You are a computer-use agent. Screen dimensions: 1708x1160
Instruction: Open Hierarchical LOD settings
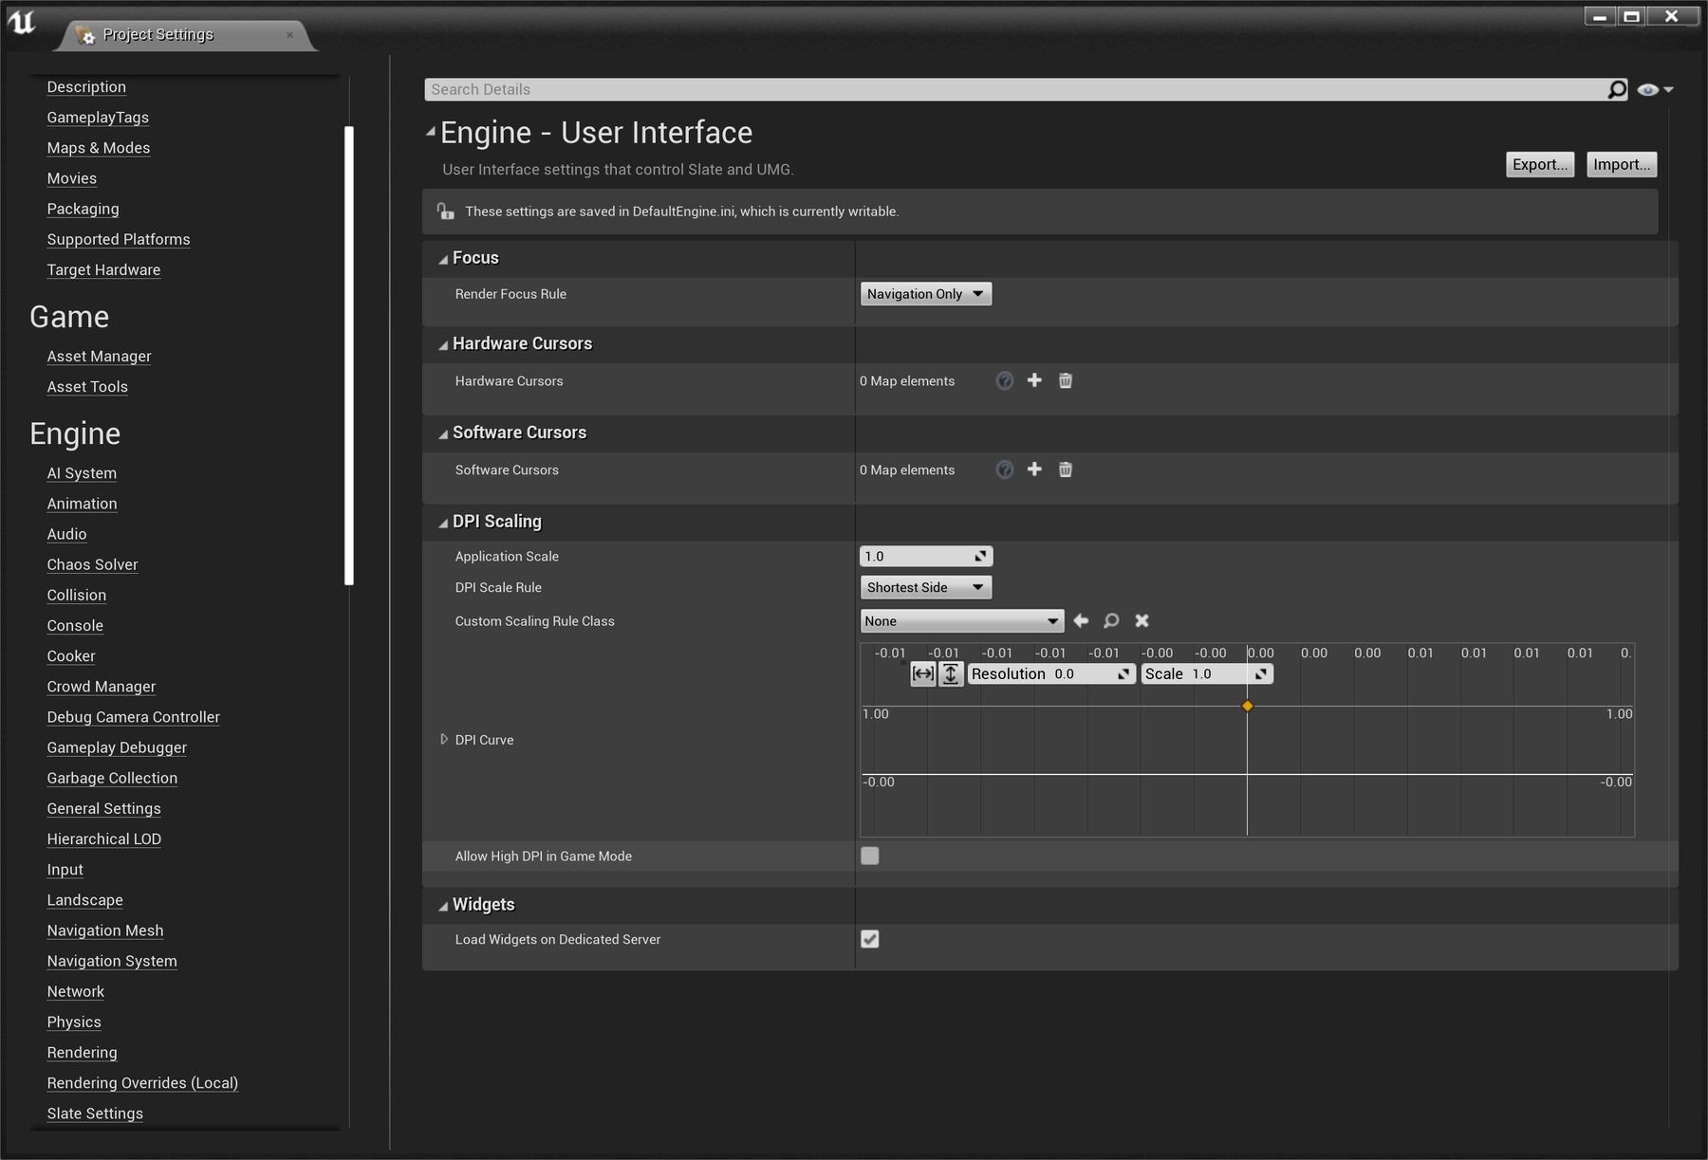pyautogui.click(x=103, y=839)
